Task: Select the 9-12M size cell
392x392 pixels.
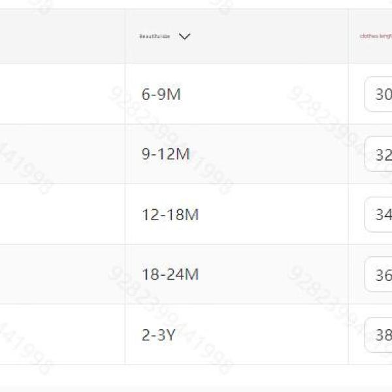Action: 165,155
